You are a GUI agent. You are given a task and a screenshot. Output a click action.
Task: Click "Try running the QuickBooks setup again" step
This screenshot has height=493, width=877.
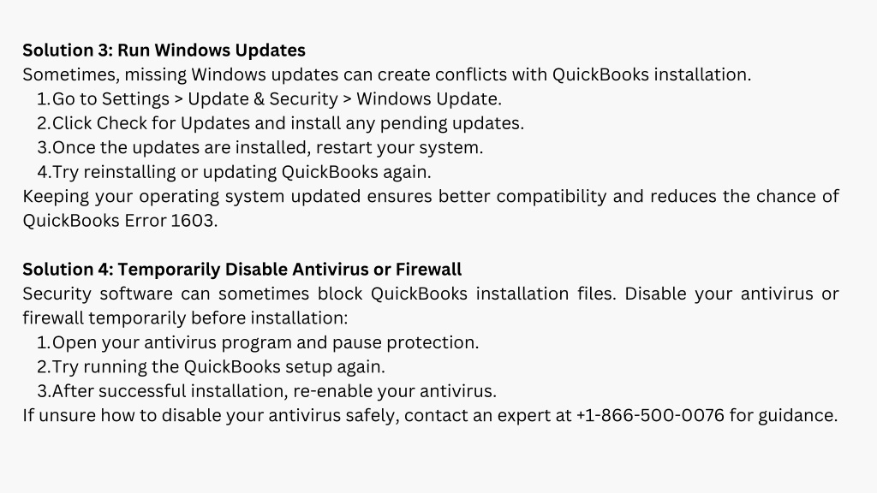click(x=218, y=367)
